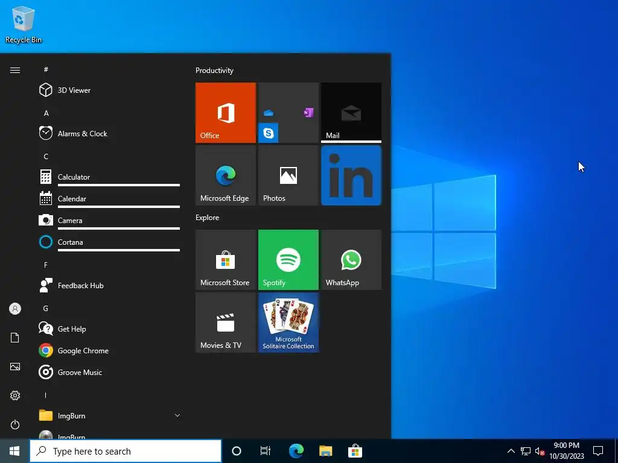Open 3D Viewer from the app list
The image size is (618, 463).
109,90
